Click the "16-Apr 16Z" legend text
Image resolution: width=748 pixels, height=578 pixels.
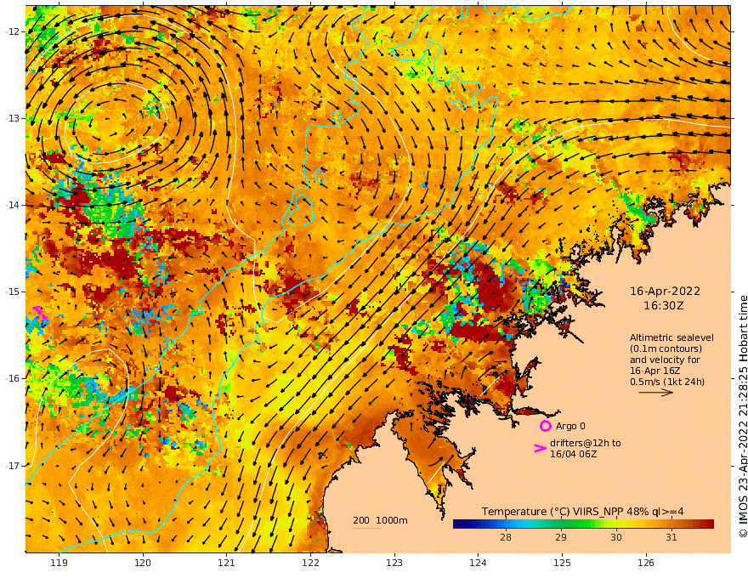coord(655,371)
